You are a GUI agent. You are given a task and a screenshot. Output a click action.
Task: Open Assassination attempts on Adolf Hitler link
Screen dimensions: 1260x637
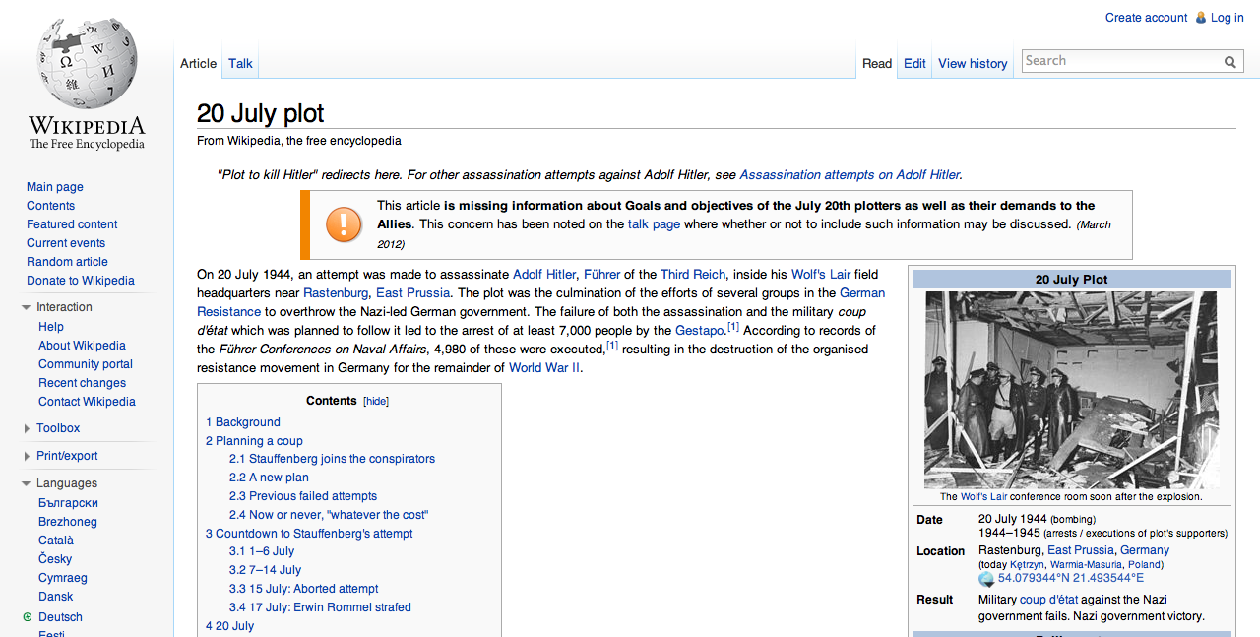[850, 175]
